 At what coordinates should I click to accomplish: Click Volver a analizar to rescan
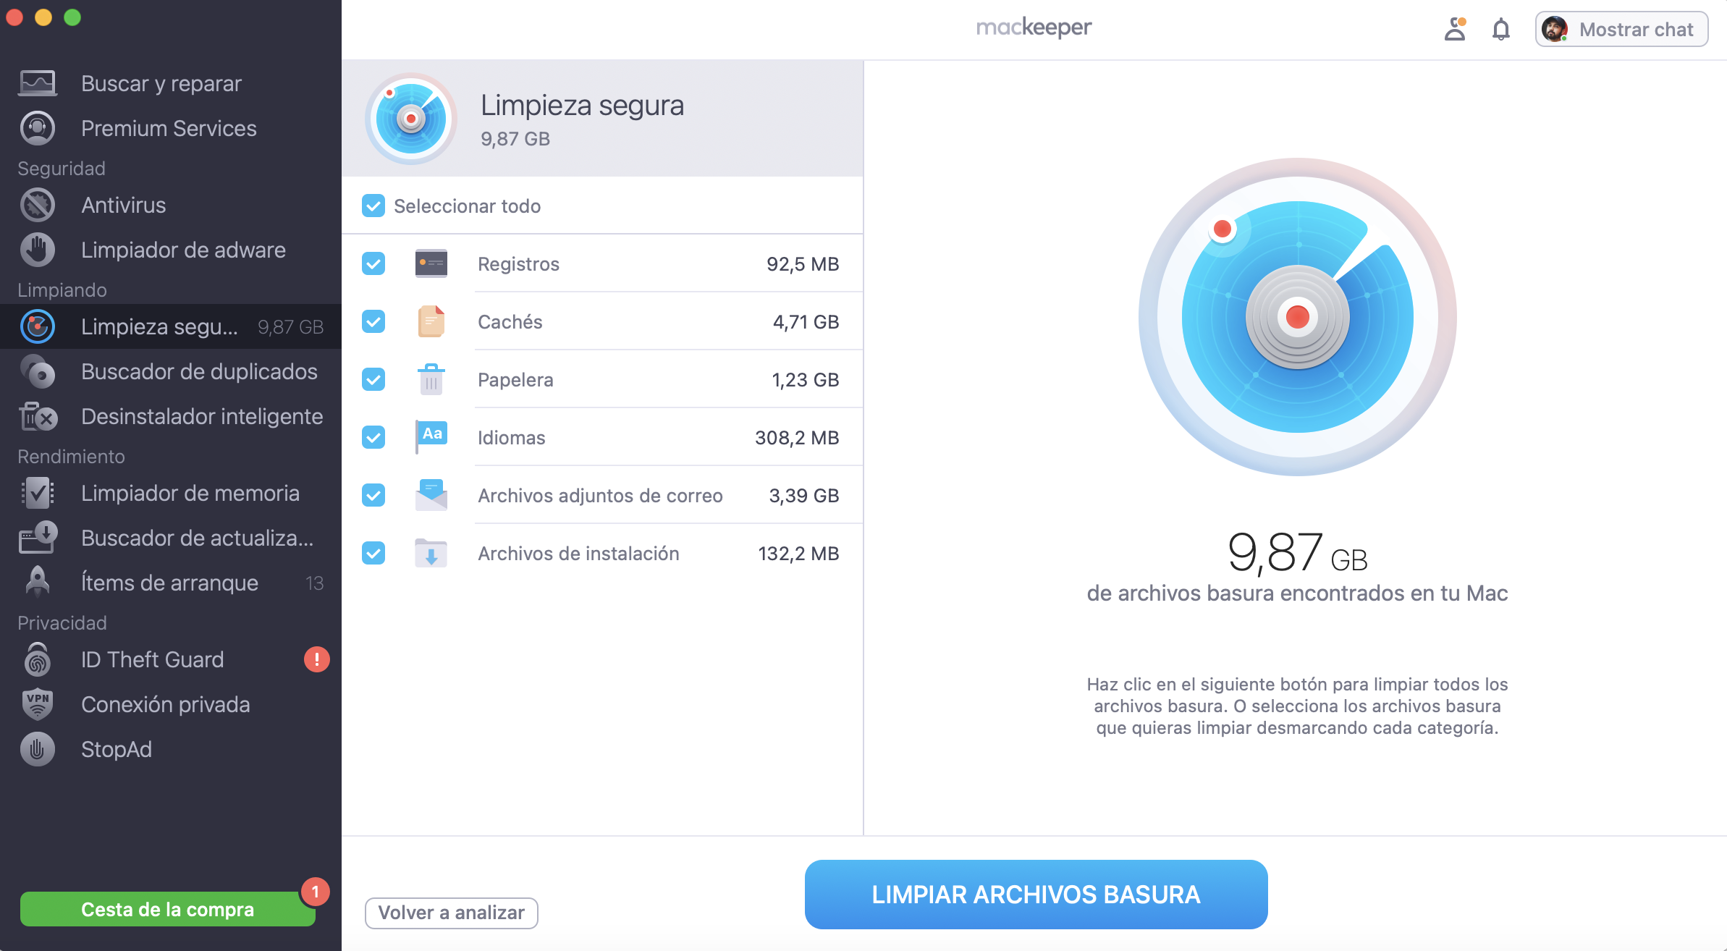tap(451, 913)
